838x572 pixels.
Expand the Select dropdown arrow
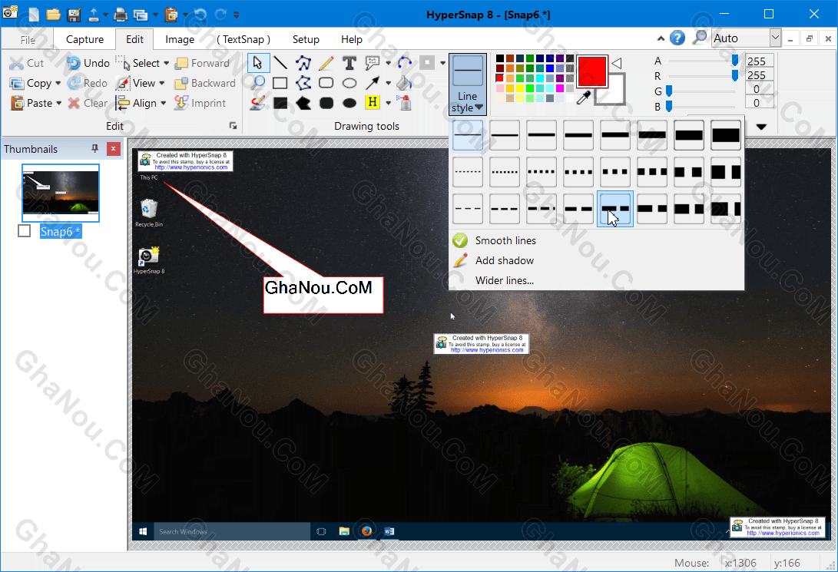pos(166,63)
